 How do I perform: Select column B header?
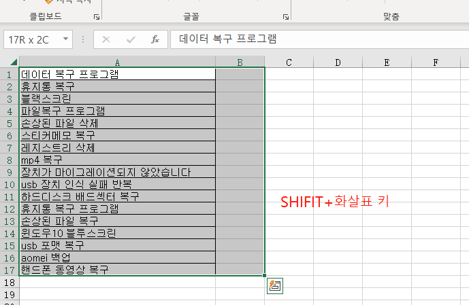[240, 62]
